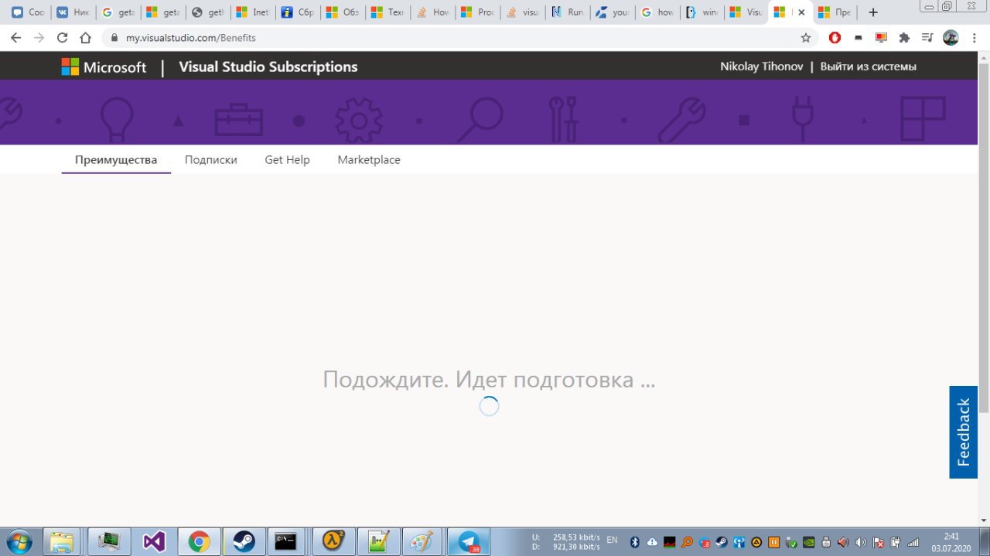Click the Microsoft logo in header
The width and height of the screenshot is (990, 556).
(x=104, y=67)
